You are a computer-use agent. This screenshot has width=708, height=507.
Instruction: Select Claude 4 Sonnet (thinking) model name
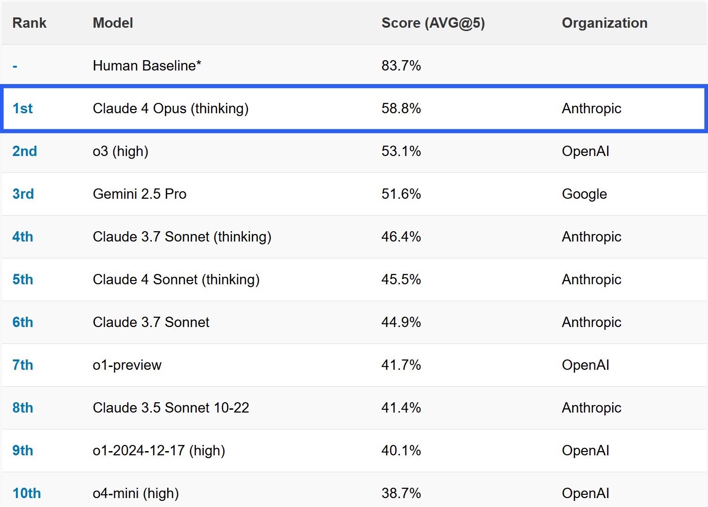pyautogui.click(x=176, y=280)
